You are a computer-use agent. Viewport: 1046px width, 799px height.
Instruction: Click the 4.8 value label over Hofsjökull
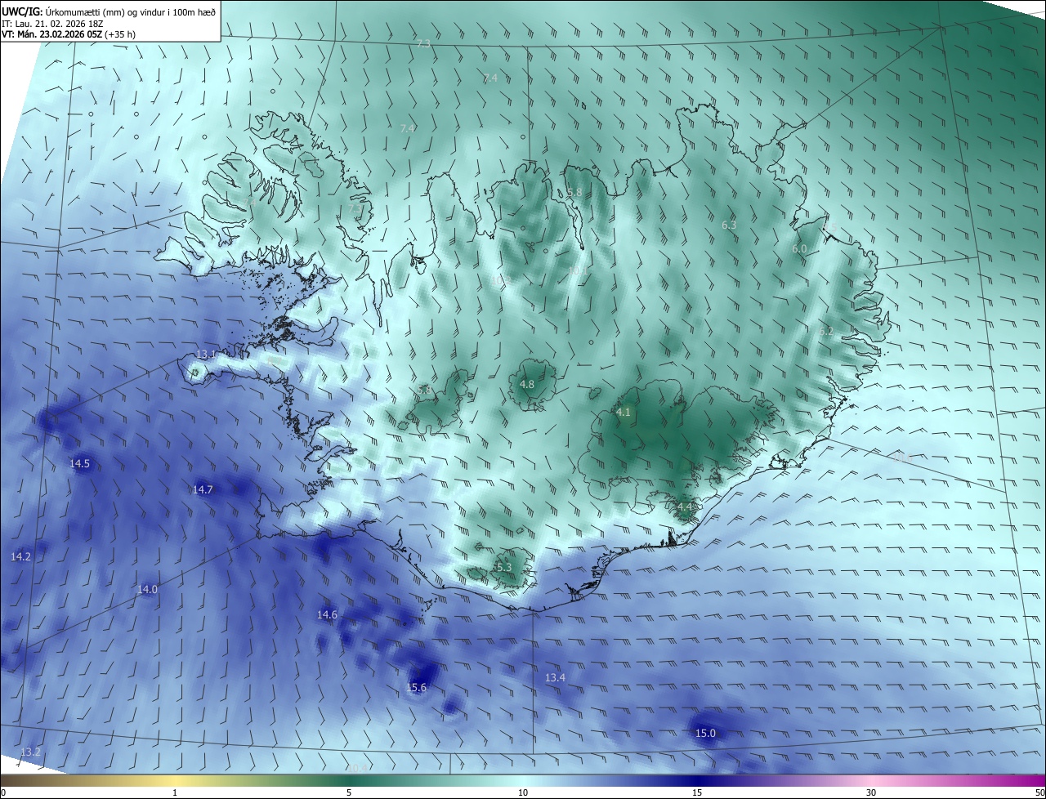tap(527, 384)
